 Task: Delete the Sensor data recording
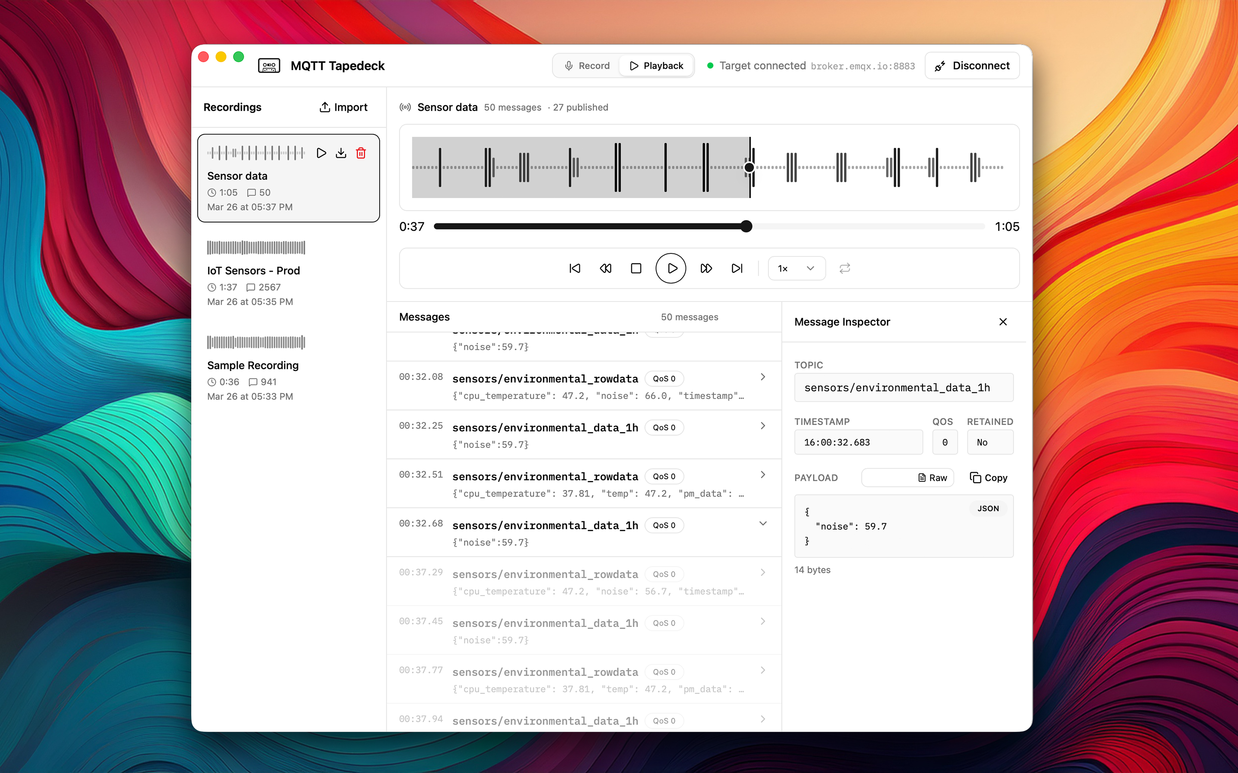tap(361, 152)
